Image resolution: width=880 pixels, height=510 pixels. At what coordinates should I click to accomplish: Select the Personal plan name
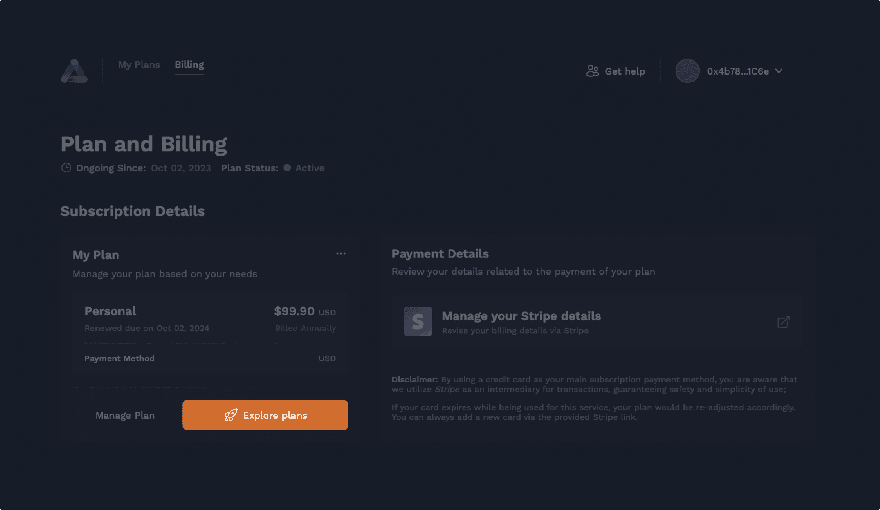tap(110, 311)
